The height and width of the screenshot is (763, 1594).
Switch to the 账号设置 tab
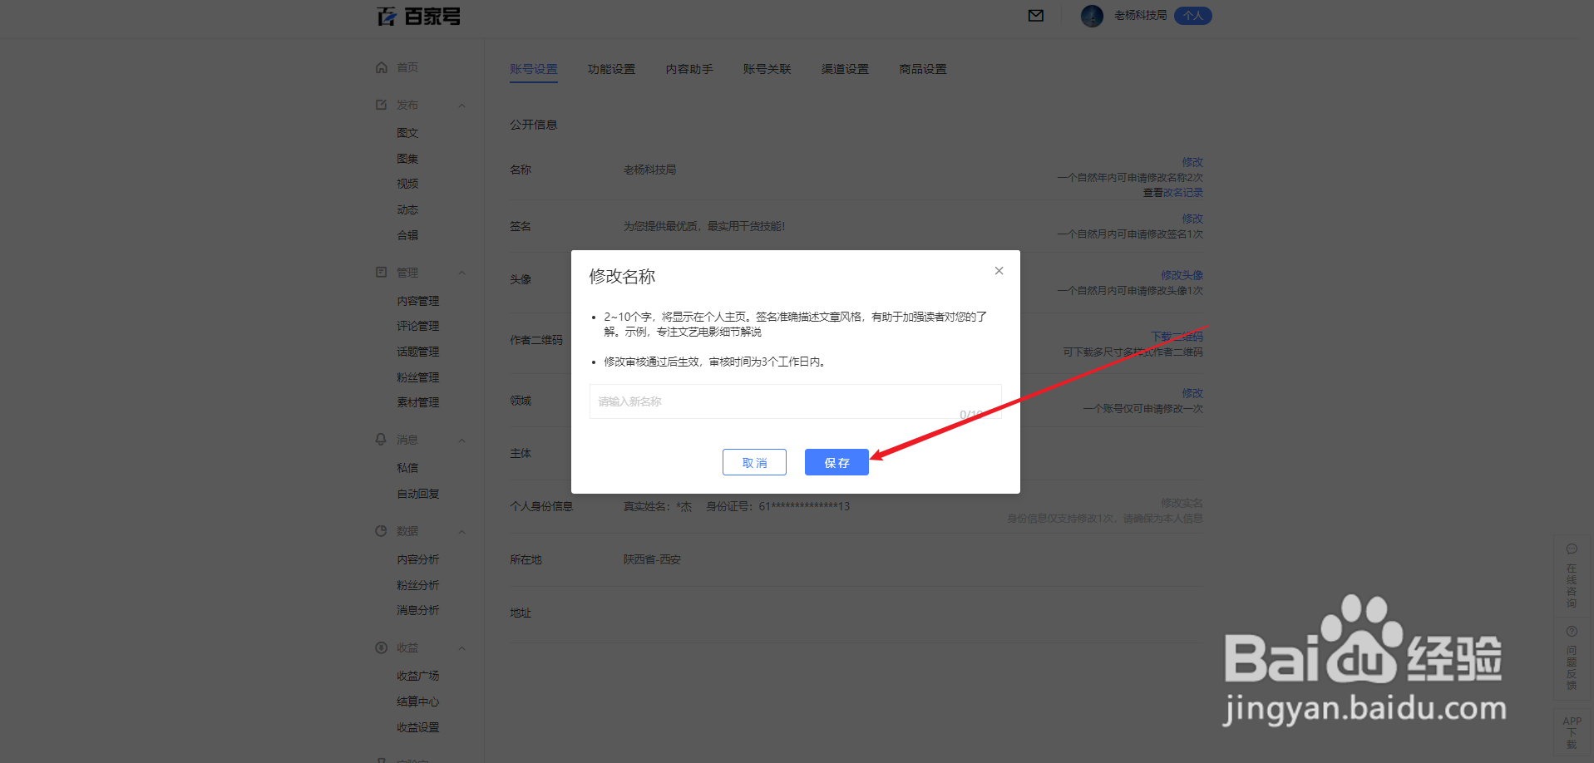[534, 69]
